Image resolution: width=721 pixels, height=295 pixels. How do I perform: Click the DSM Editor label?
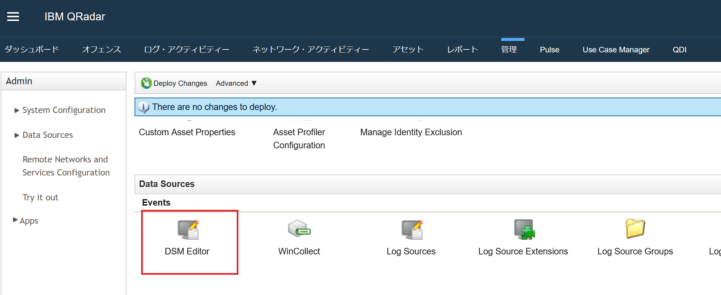(187, 251)
